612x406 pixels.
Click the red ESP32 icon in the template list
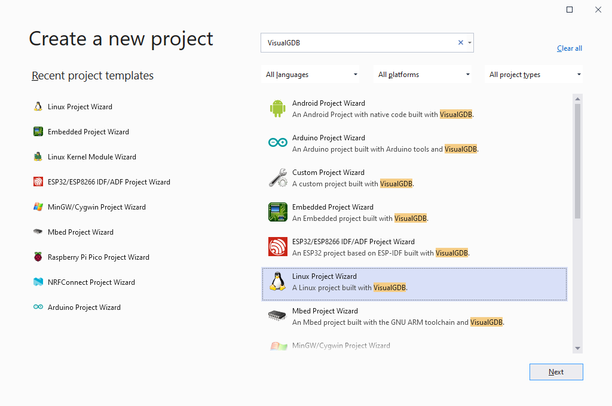point(277,247)
